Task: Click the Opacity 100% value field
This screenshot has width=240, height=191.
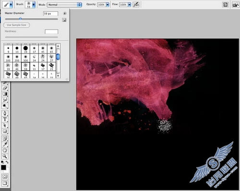Action: [101, 5]
